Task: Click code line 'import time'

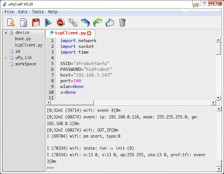Action: click(74, 52)
